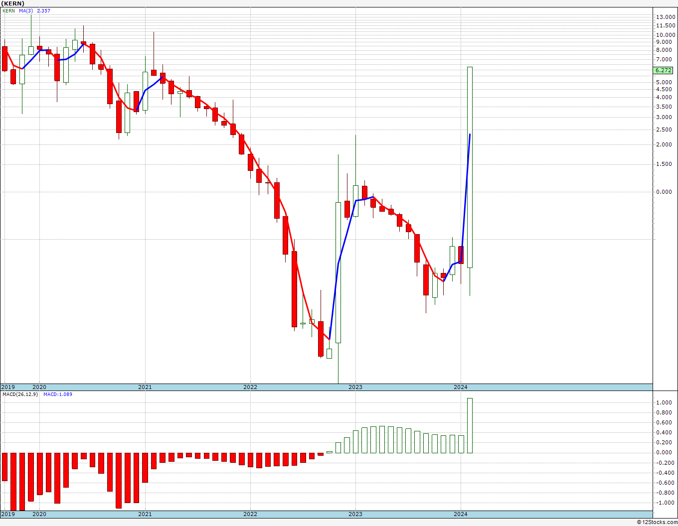Select the moving average value 2.357

coord(43,10)
